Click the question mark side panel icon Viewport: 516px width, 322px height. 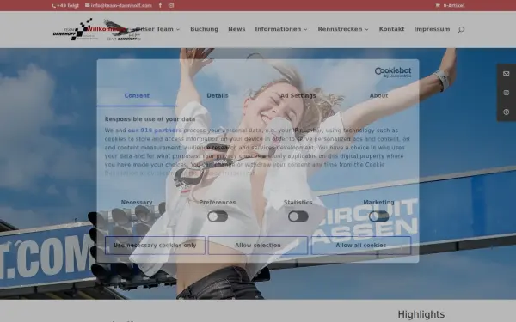(x=507, y=112)
